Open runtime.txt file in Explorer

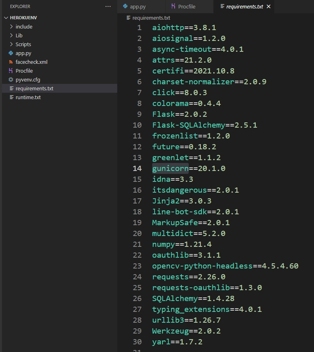(28, 97)
